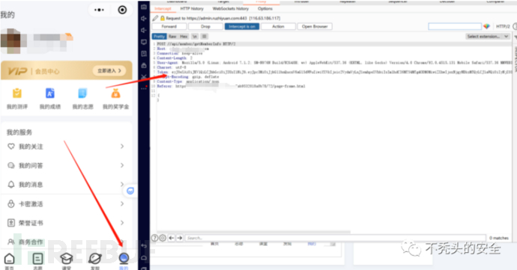Click the Drop button
517x270 pixels.
(205, 26)
